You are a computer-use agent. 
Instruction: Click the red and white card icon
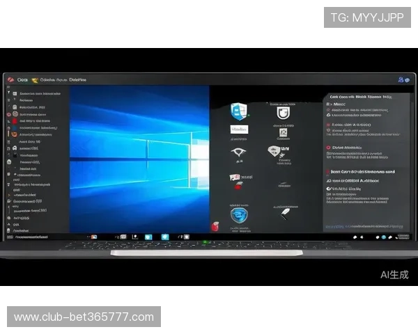(236, 178)
